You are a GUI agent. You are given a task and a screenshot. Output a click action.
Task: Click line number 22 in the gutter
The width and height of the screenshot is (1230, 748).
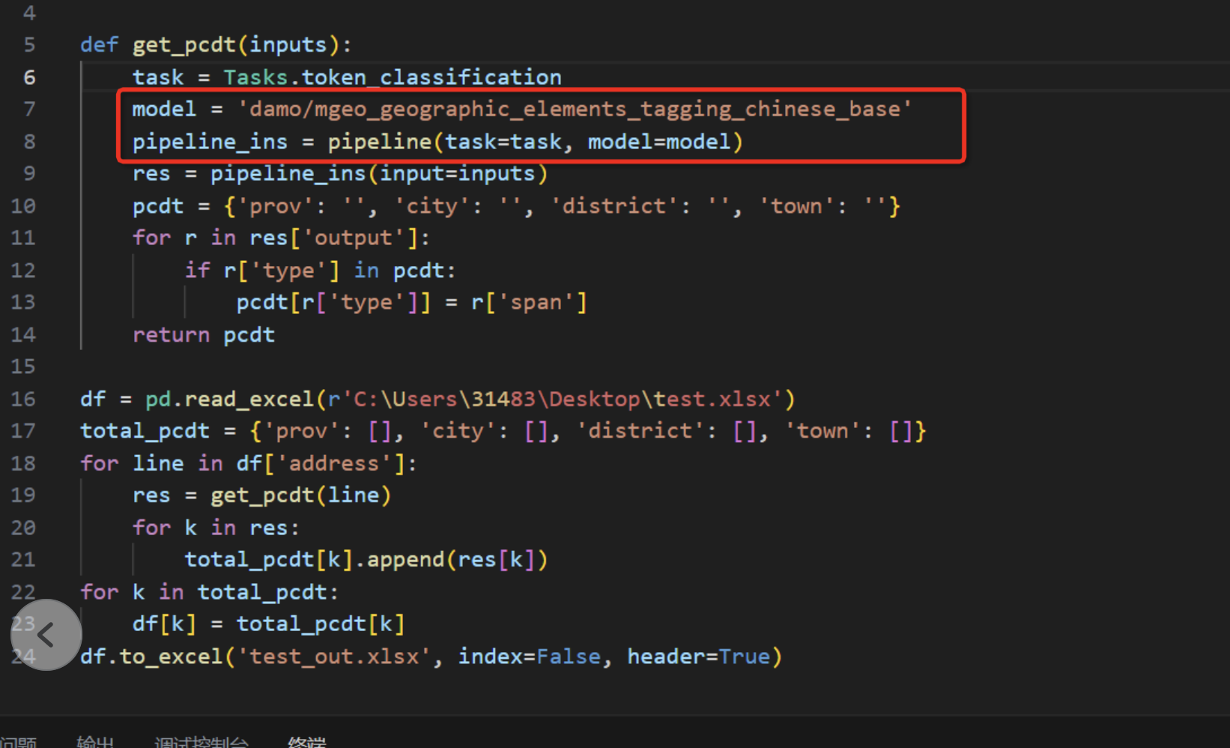[23, 592]
